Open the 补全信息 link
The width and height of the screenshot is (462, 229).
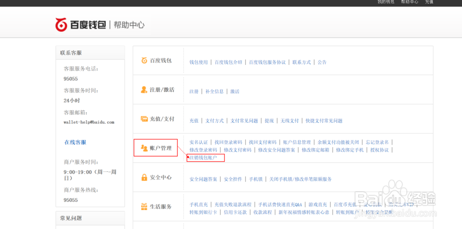coord(214,91)
